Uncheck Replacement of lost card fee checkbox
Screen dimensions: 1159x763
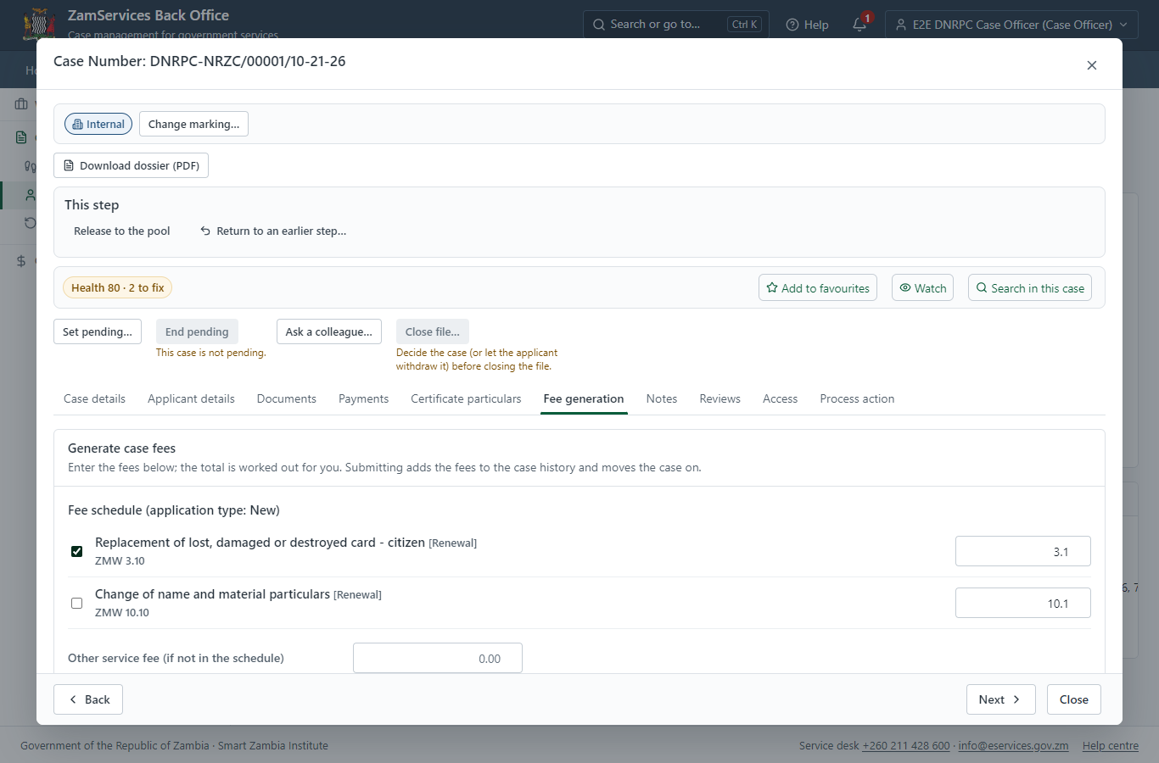[77, 551]
